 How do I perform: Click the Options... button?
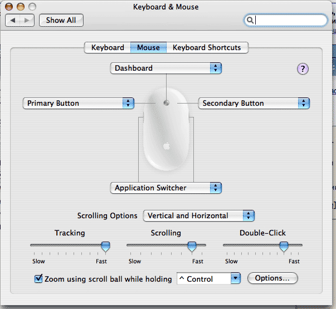coord(272,278)
